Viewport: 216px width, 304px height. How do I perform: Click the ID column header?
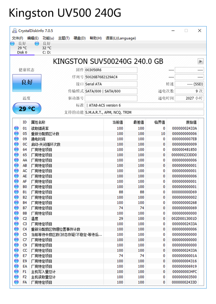(x=24, y=122)
